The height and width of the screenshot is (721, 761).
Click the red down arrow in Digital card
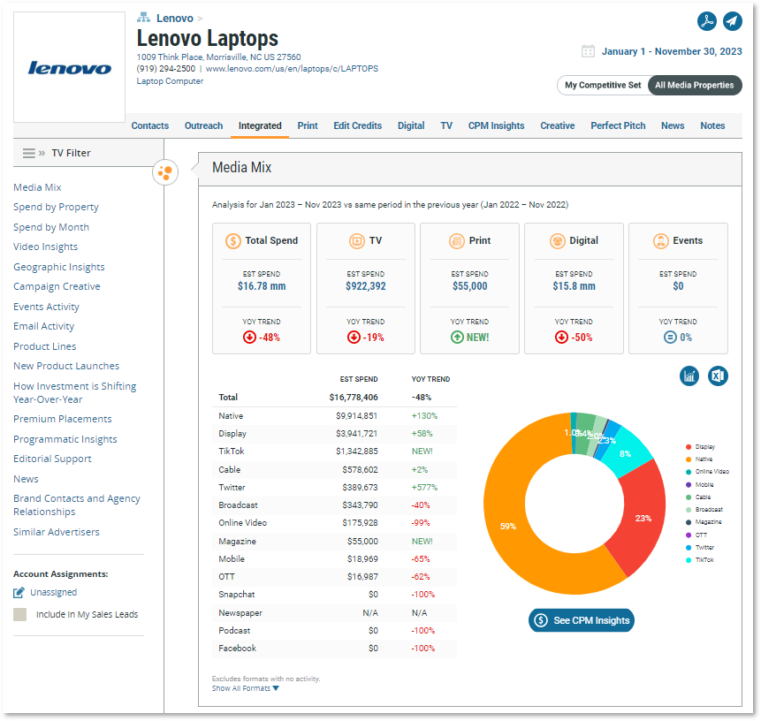(x=561, y=338)
